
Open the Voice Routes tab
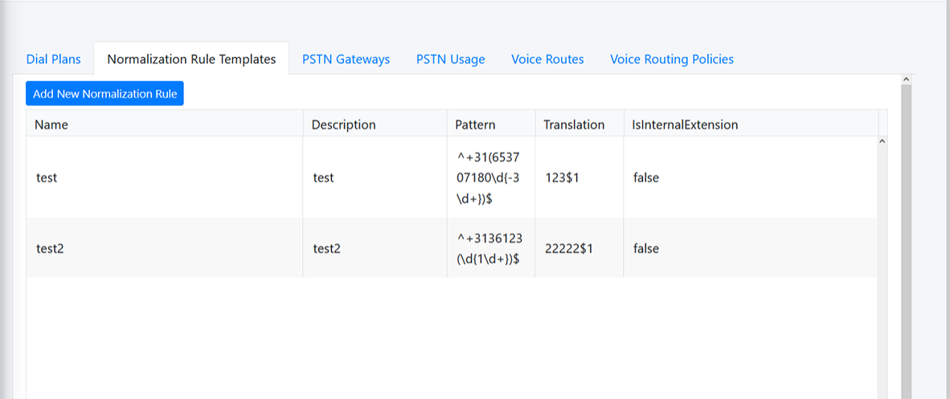[x=547, y=59]
